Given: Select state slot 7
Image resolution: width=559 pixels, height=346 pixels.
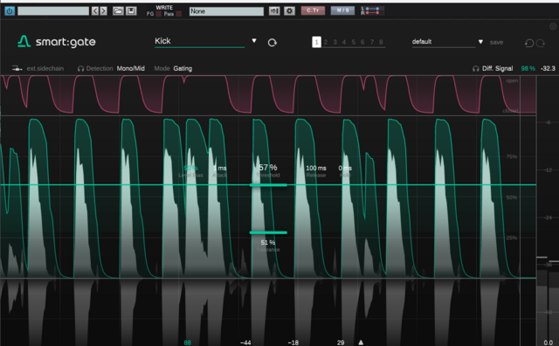Looking at the screenshot, I should (x=372, y=42).
